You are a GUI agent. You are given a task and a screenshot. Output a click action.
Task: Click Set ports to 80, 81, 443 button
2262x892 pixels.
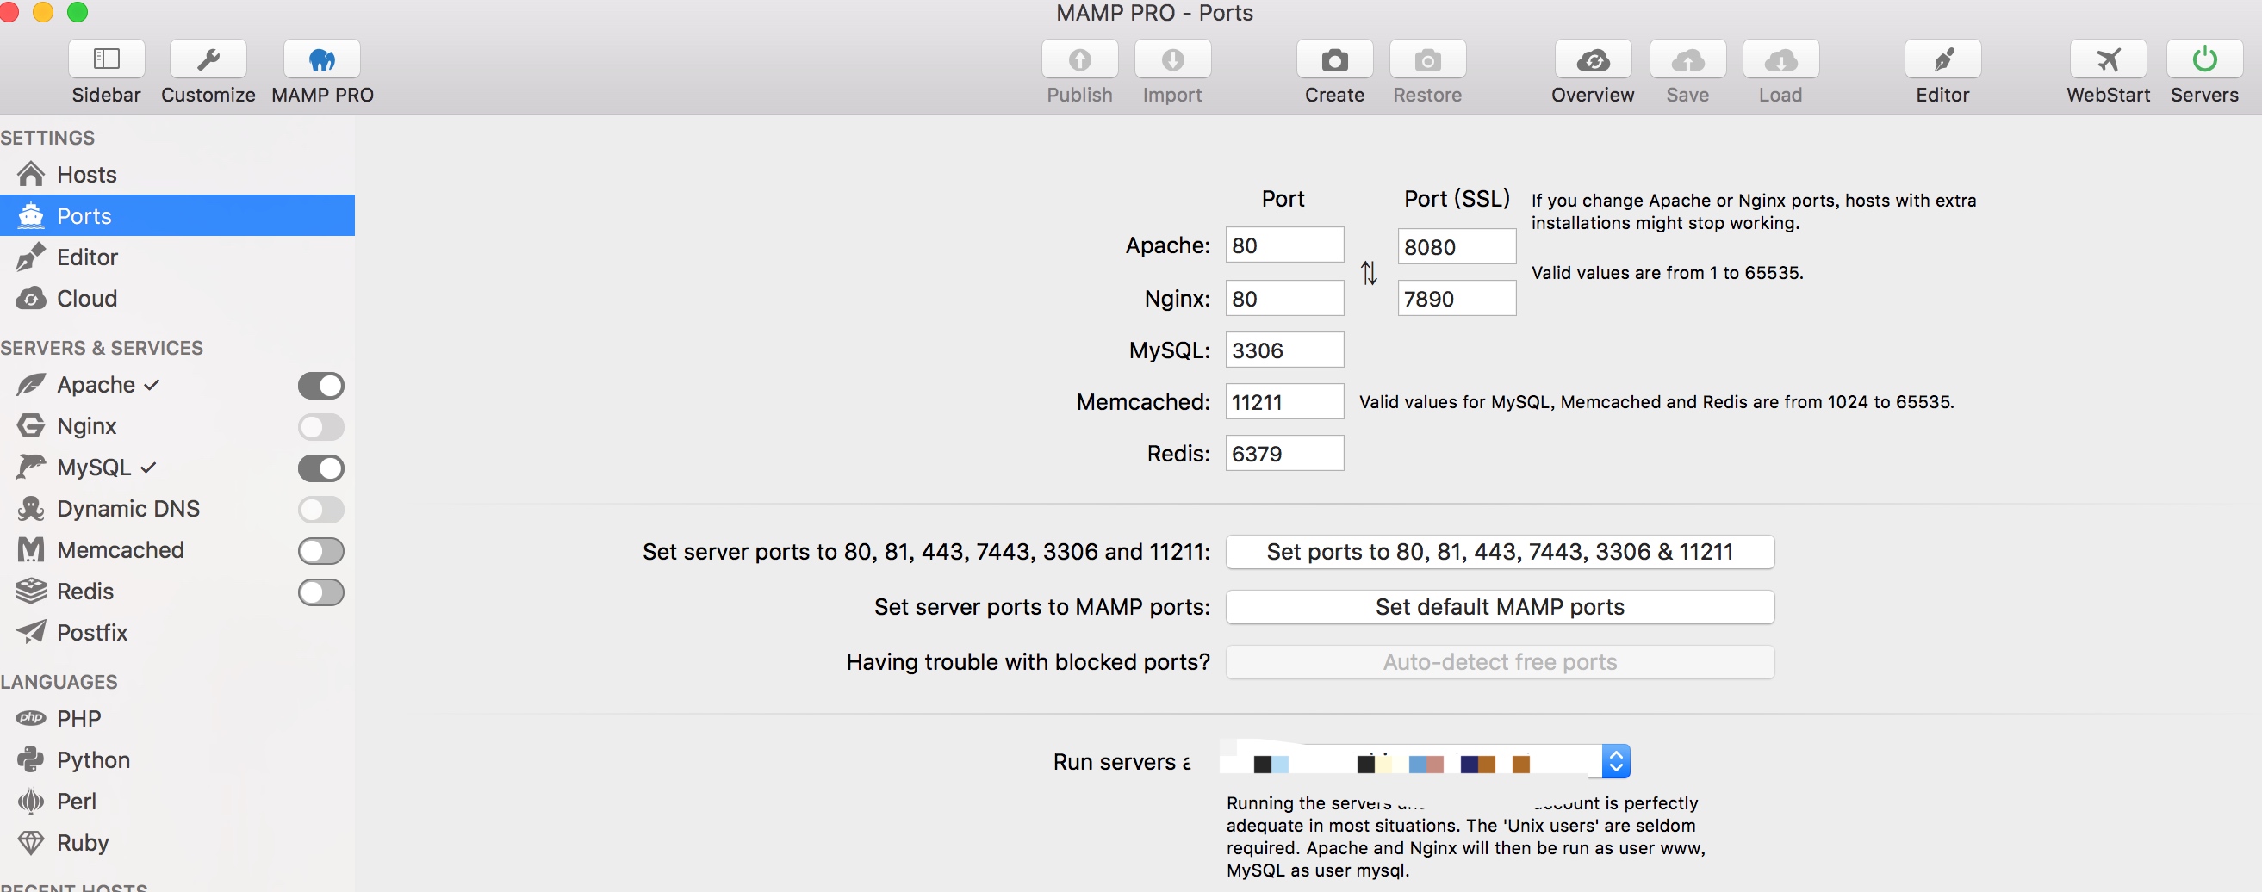(1500, 551)
